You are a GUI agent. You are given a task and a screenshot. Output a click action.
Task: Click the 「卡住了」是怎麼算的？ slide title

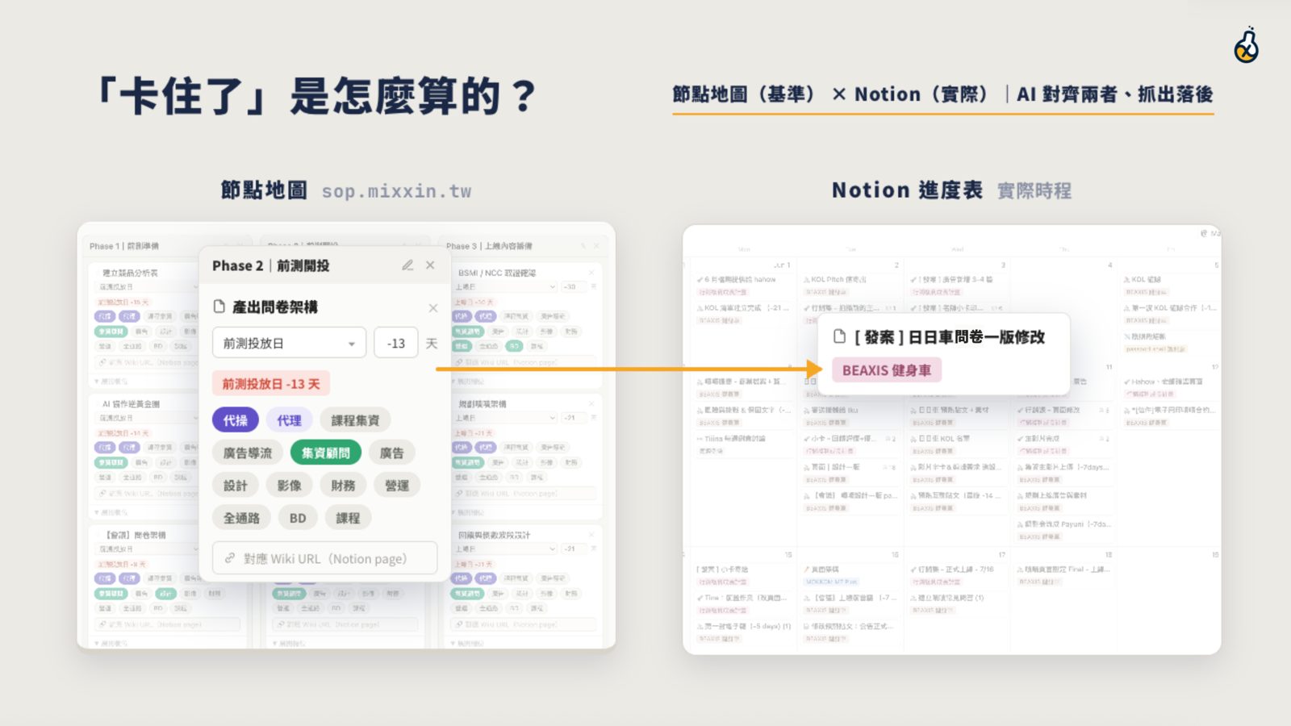click(x=315, y=95)
